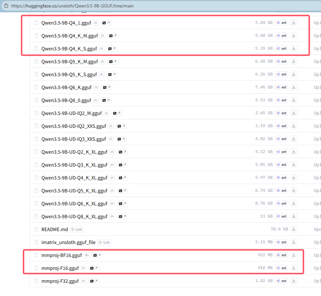Download Qwen3.5-9B-Q4_1.gguf file

294,23
